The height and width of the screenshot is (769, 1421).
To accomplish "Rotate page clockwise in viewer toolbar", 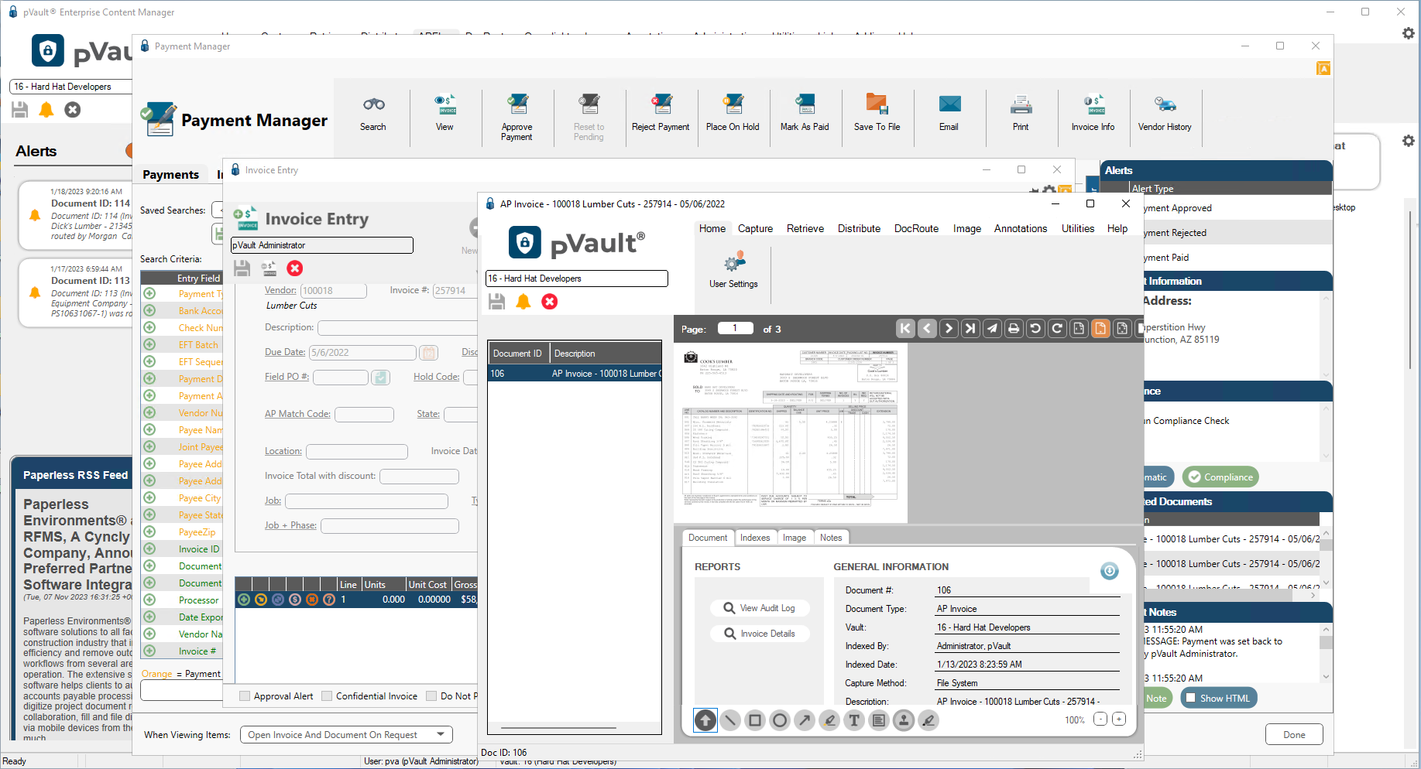I will [1057, 329].
